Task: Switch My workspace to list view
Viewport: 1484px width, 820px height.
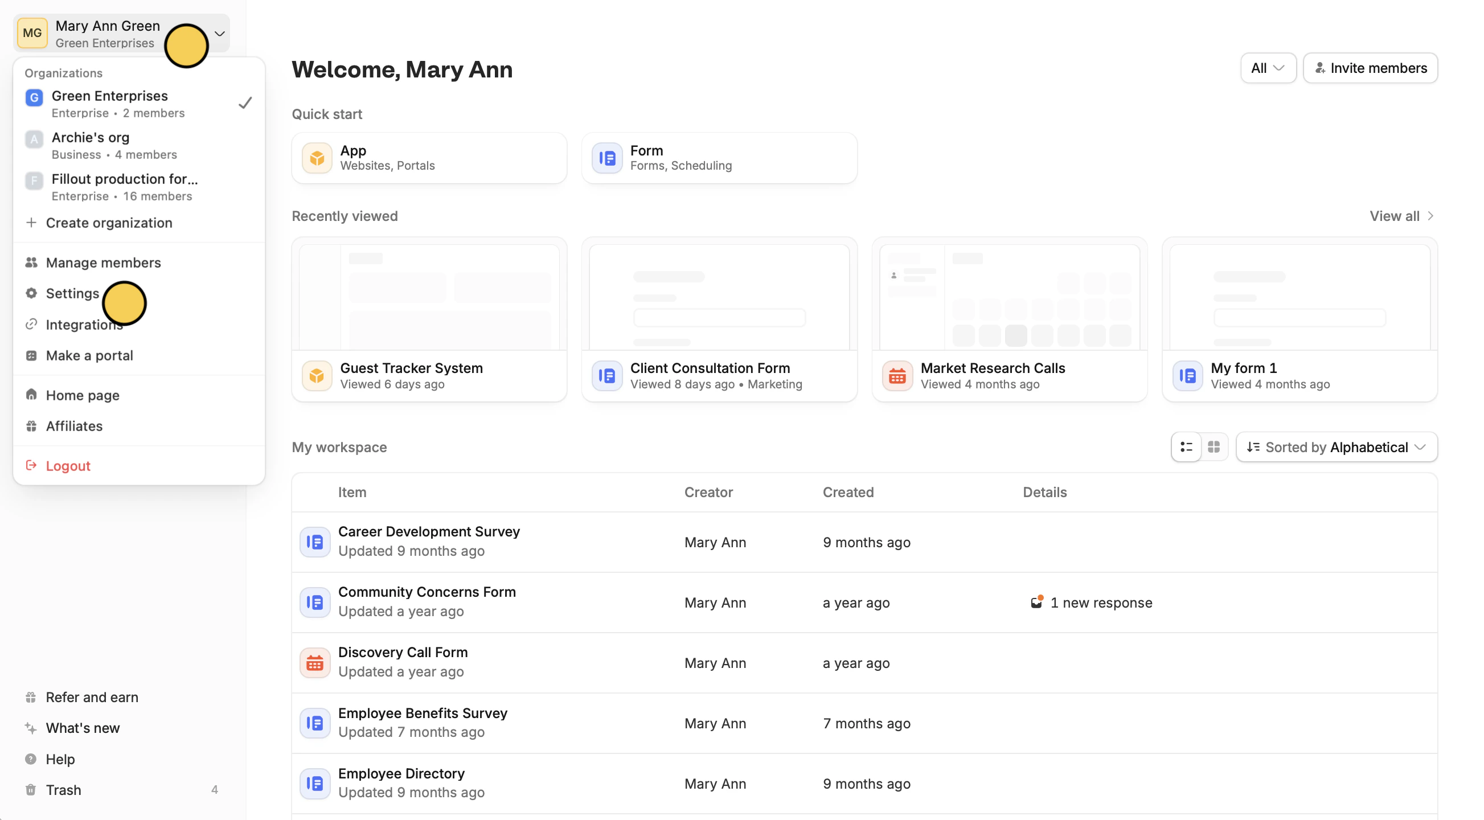Action: coord(1186,447)
